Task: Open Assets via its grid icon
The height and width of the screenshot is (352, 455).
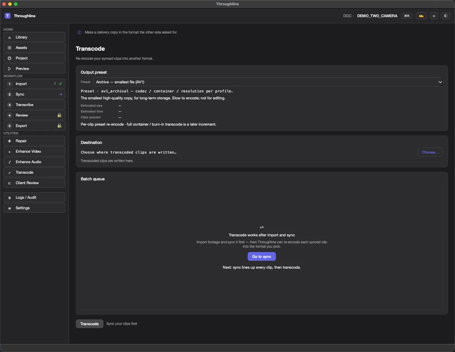Action: 9,48
